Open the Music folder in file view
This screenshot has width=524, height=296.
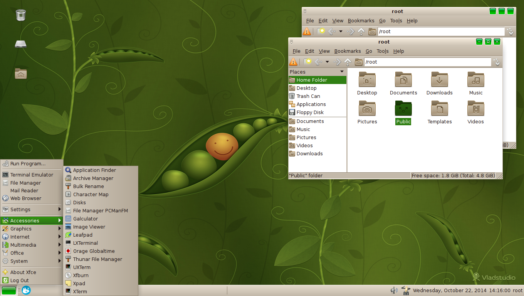pos(476,83)
